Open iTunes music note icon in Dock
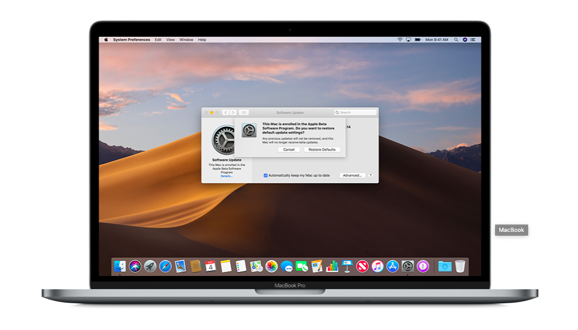The width and height of the screenshot is (578, 330). (x=377, y=266)
